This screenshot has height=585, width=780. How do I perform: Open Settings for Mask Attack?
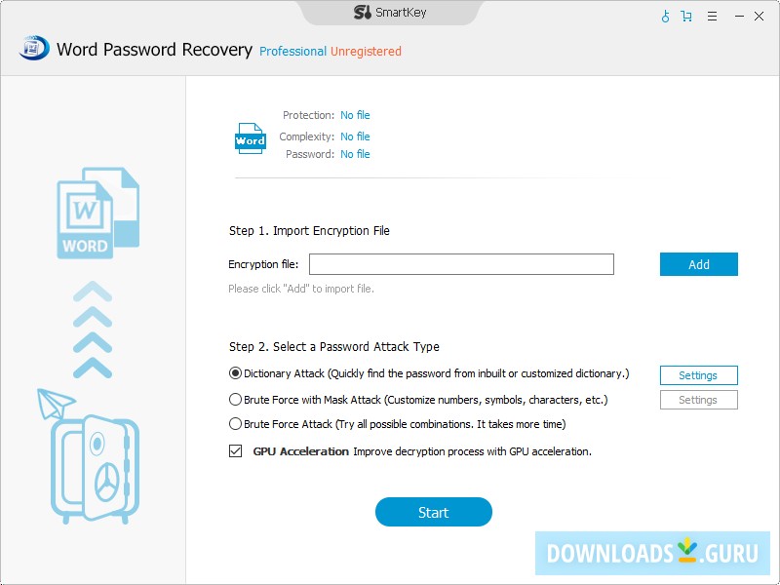698,399
